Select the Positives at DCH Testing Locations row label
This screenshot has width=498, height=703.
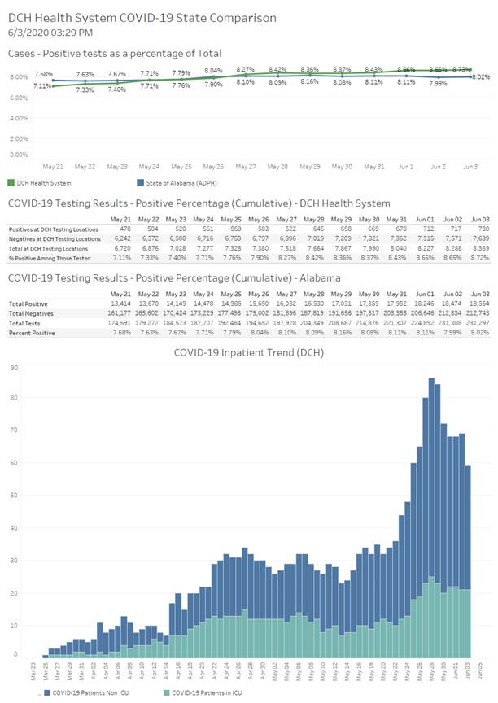pos(54,229)
